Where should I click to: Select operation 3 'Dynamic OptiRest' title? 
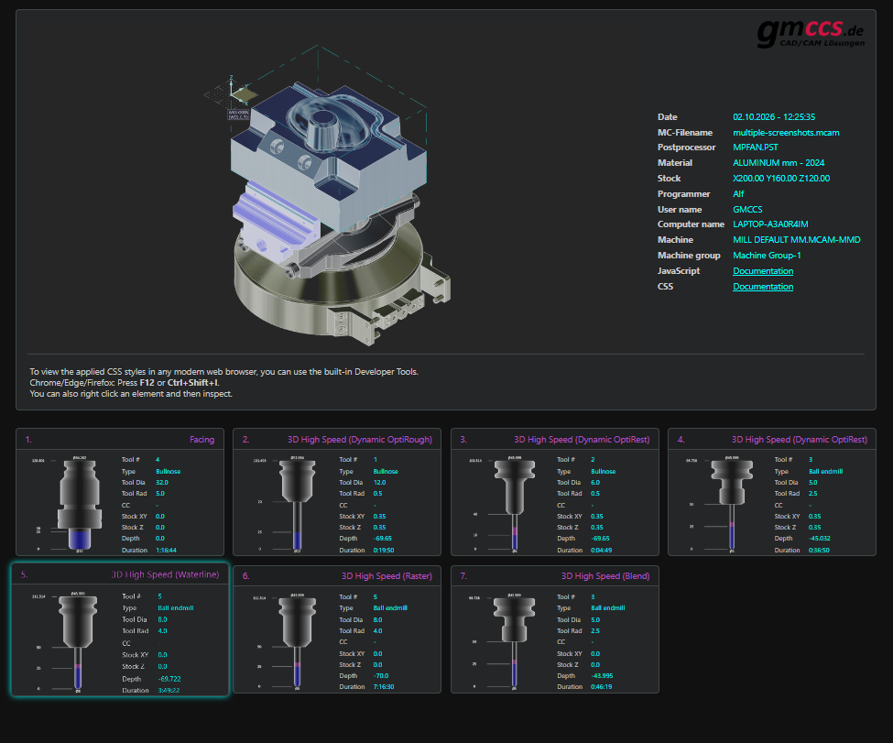pyautogui.click(x=582, y=440)
